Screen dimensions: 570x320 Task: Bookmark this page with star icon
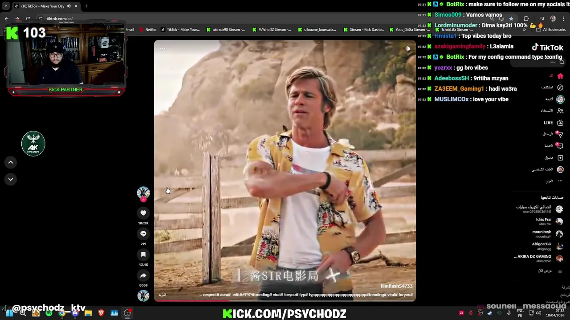511,19
